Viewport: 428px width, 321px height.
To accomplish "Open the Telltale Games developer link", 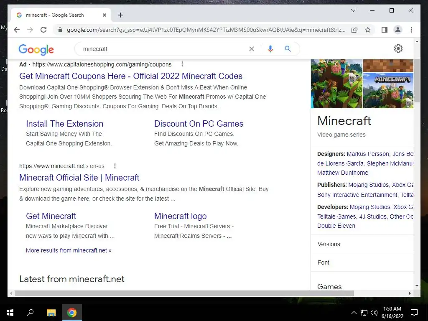I will coord(336,217).
